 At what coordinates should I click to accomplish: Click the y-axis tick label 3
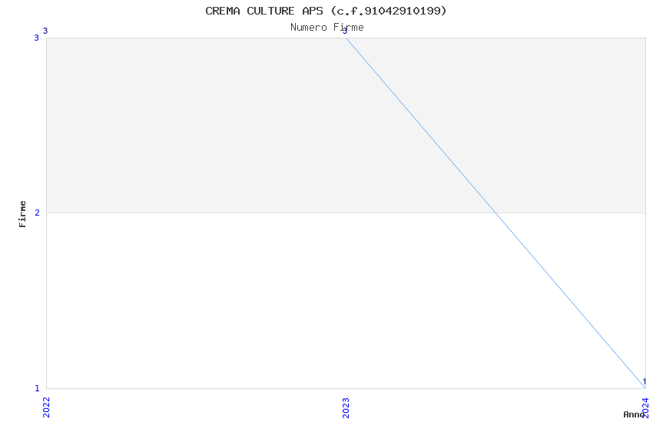tap(36, 38)
